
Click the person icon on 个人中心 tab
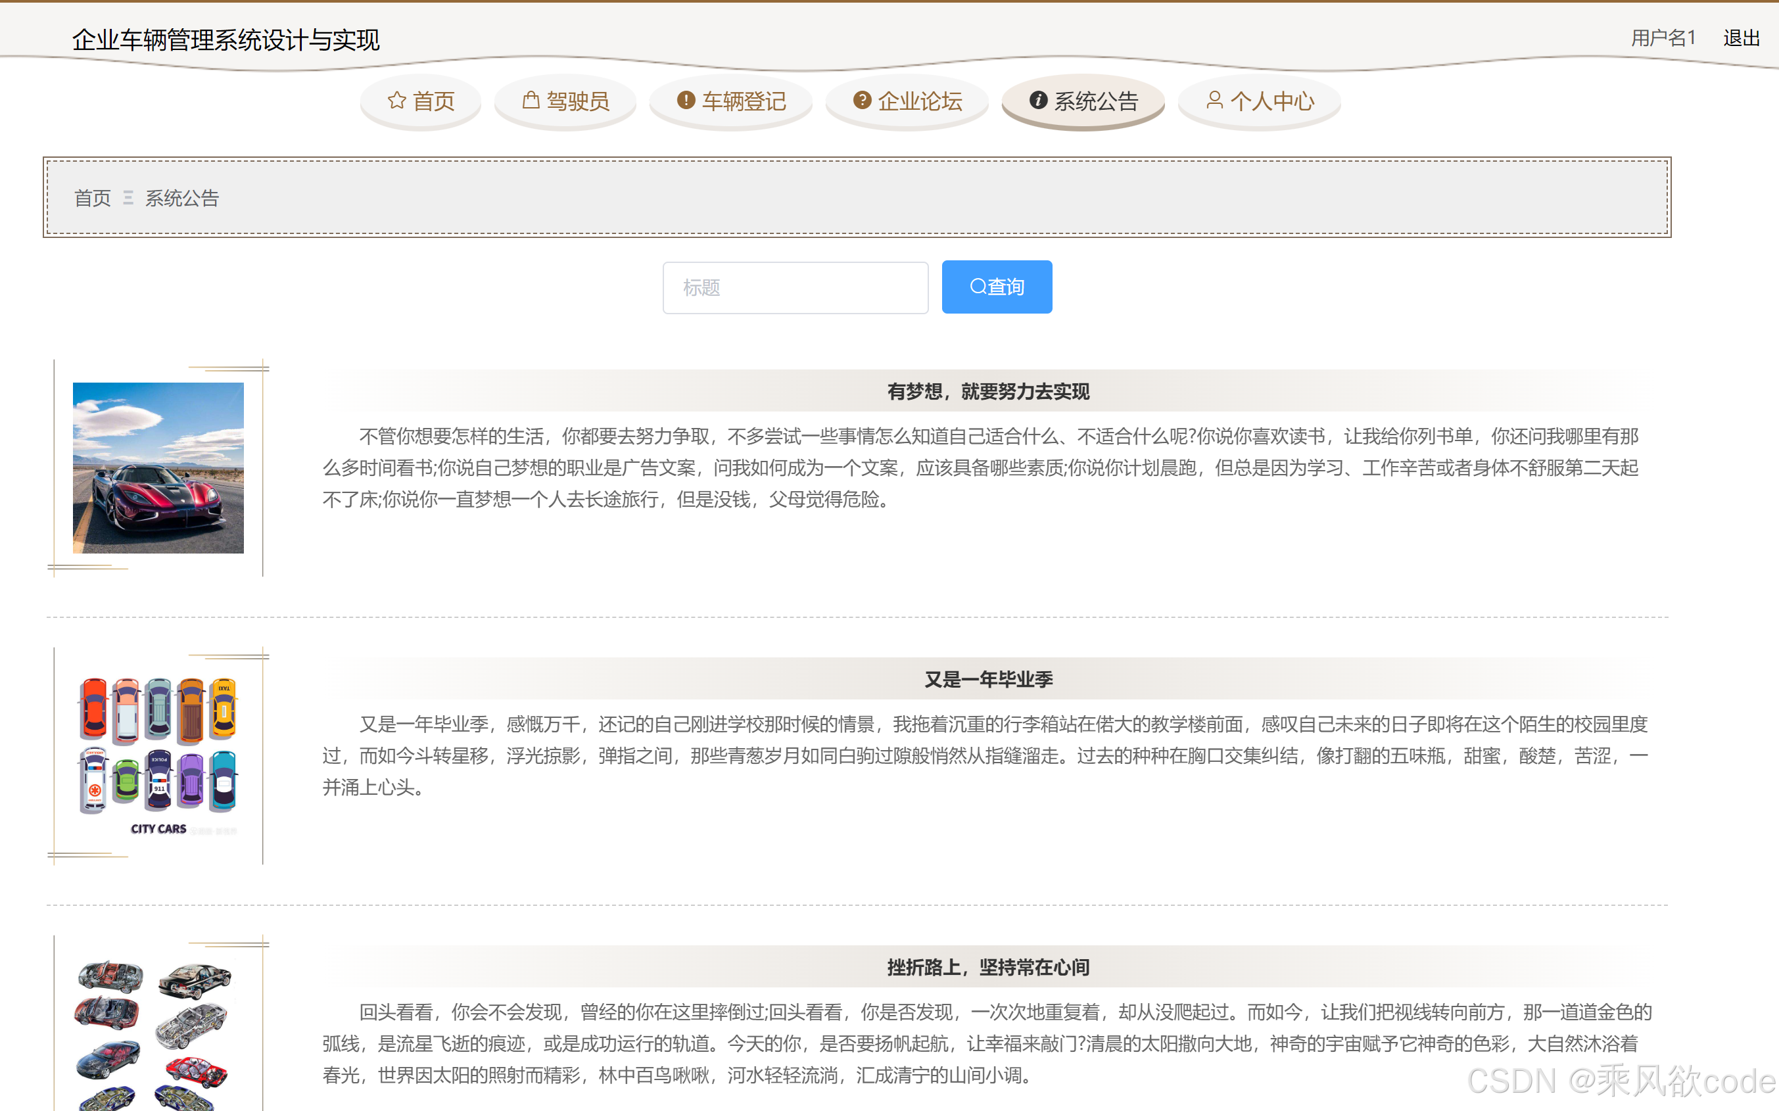click(x=1215, y=101)
